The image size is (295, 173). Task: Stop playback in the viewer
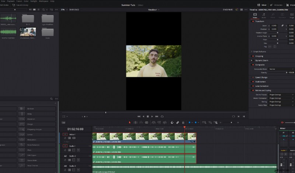(148, 116)
